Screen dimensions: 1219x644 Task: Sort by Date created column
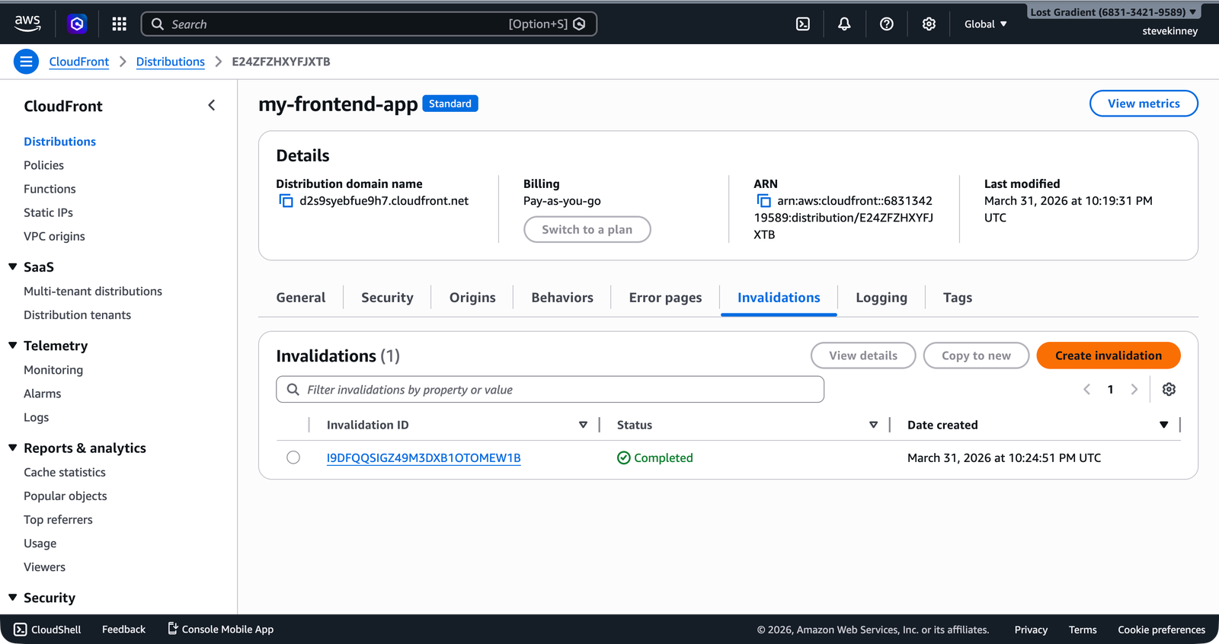click(1163, 425)
